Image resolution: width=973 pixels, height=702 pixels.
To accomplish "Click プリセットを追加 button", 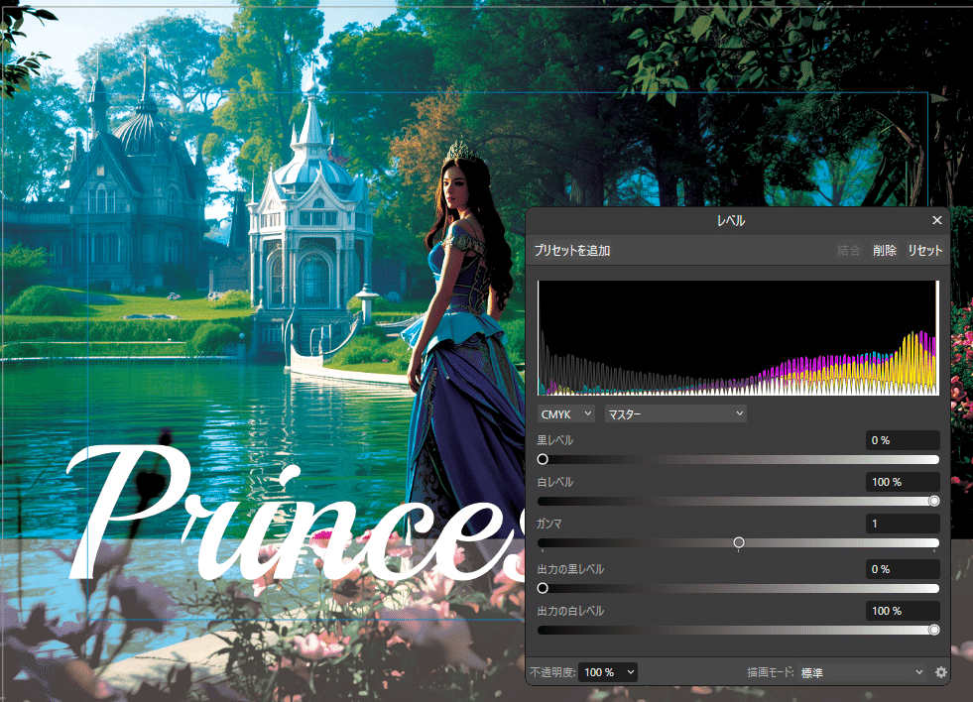I will point(572,251).
